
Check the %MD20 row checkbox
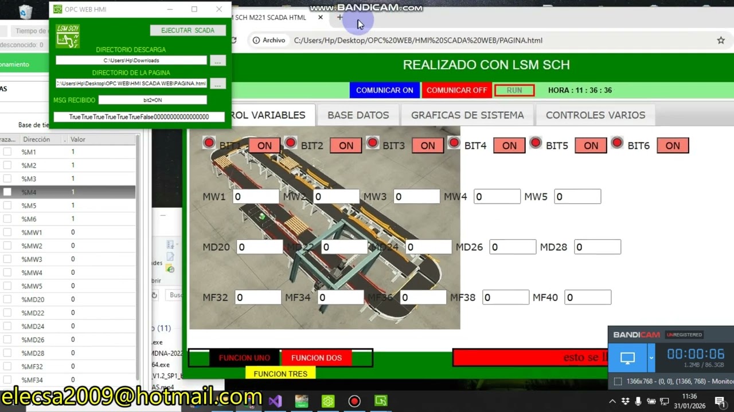pos(7,299)
